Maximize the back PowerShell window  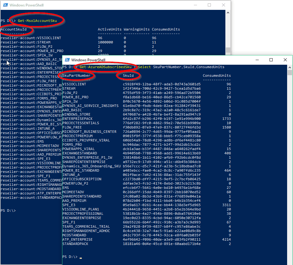[x=209, y=5]
